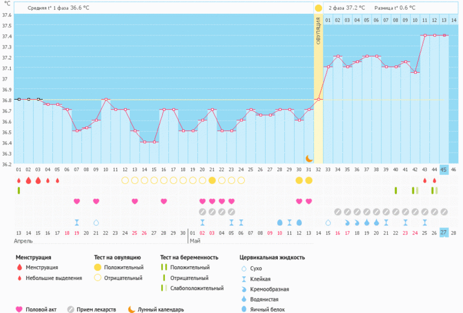Click the temperature point at day 43

point(425,35)
